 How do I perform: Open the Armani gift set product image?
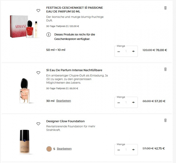click(24, 27)
